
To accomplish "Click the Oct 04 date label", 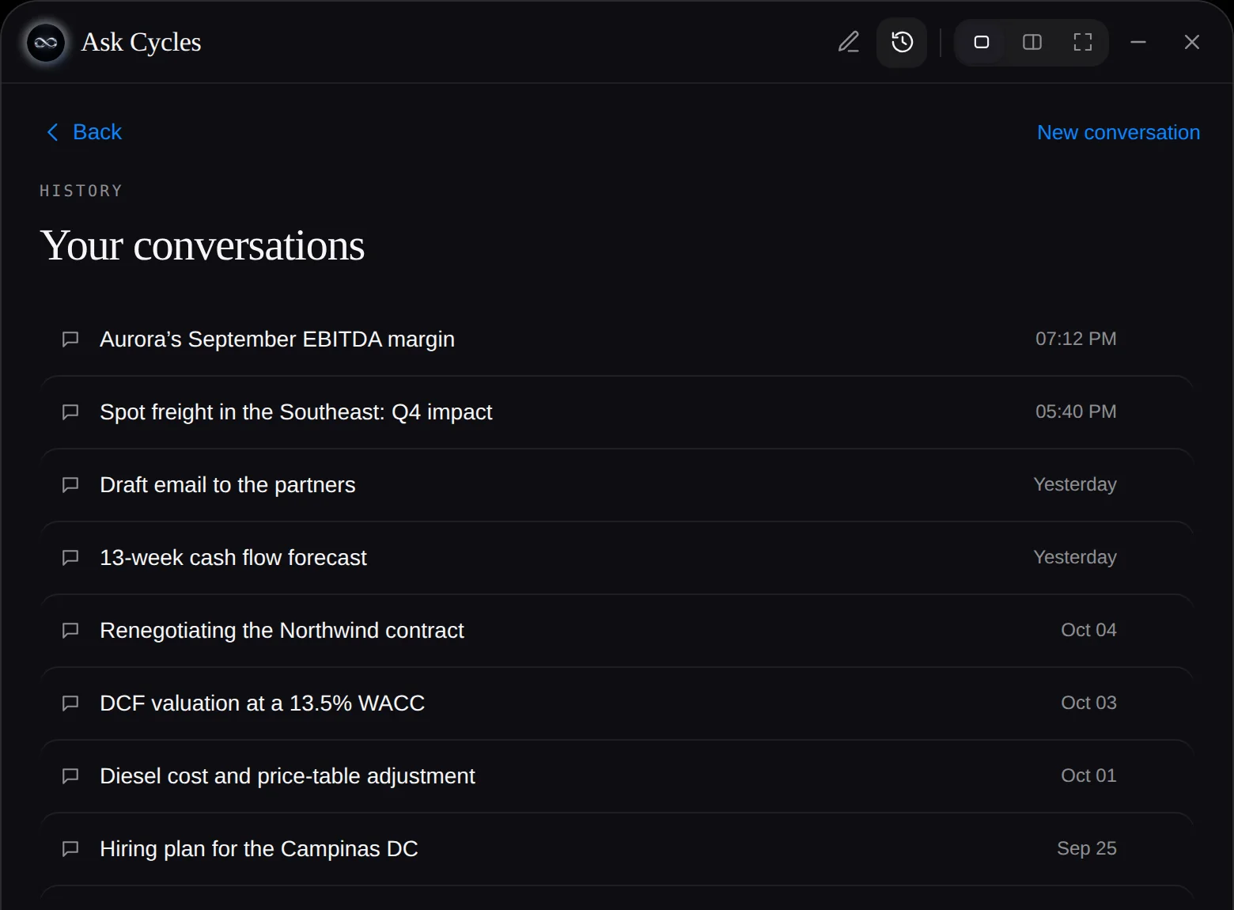I will (1088, 630).
